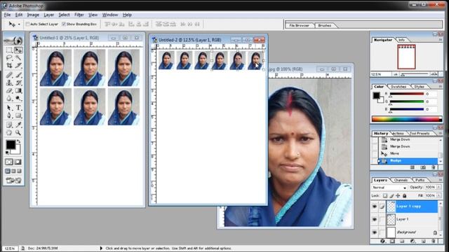
Task: Select the Lasso tool
Action: [x=9, y=58]
